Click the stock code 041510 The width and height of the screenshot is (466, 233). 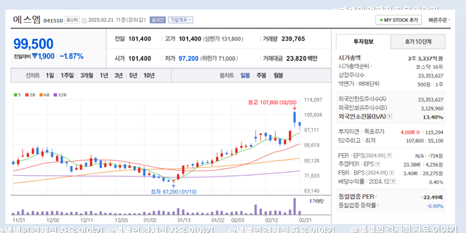point(53,21)
